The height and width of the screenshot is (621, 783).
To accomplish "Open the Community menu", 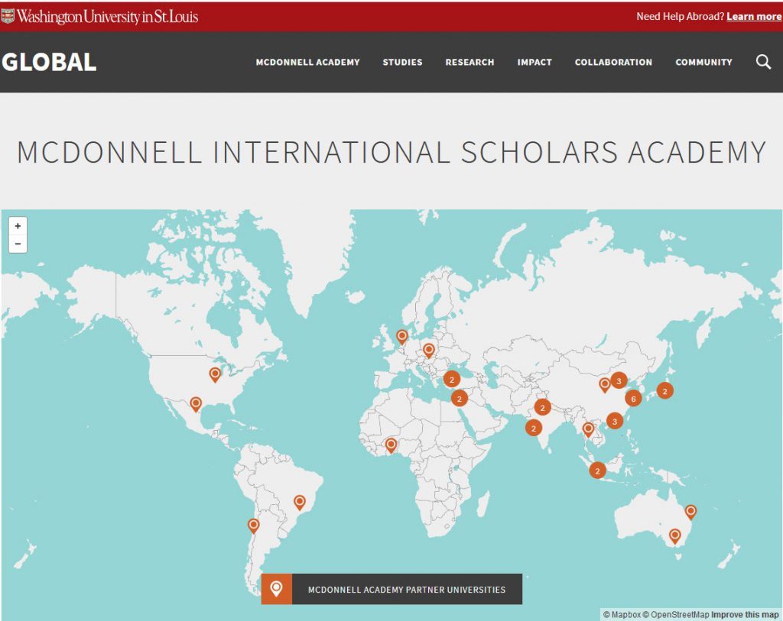I will (704, 63).
